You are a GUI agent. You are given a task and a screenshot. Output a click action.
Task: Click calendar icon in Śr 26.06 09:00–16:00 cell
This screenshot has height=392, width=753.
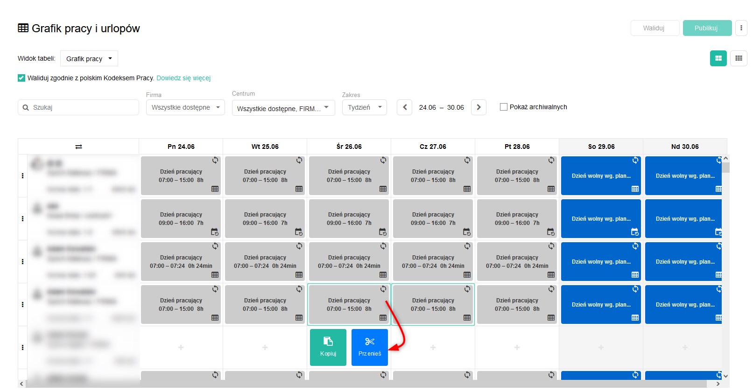383,232
